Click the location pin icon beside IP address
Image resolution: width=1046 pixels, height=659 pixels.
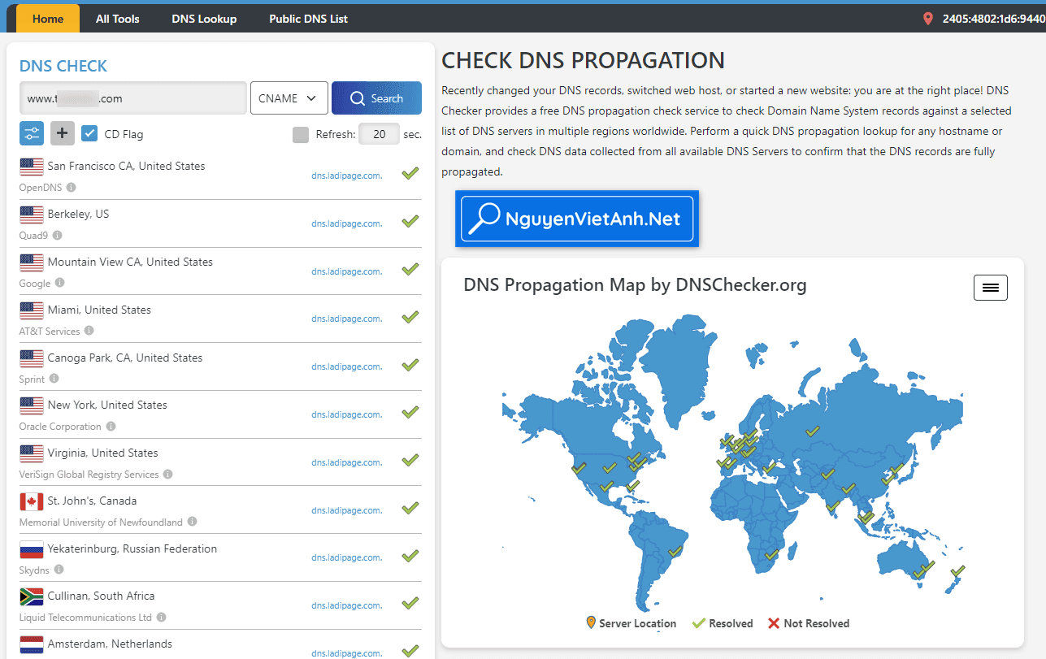point(928,19)
